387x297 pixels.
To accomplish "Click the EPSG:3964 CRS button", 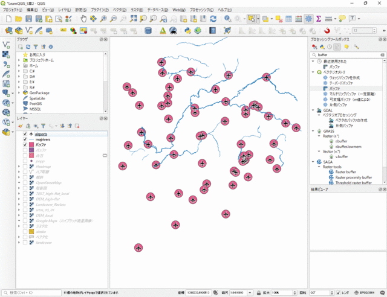I will click(x=365, y=293).
